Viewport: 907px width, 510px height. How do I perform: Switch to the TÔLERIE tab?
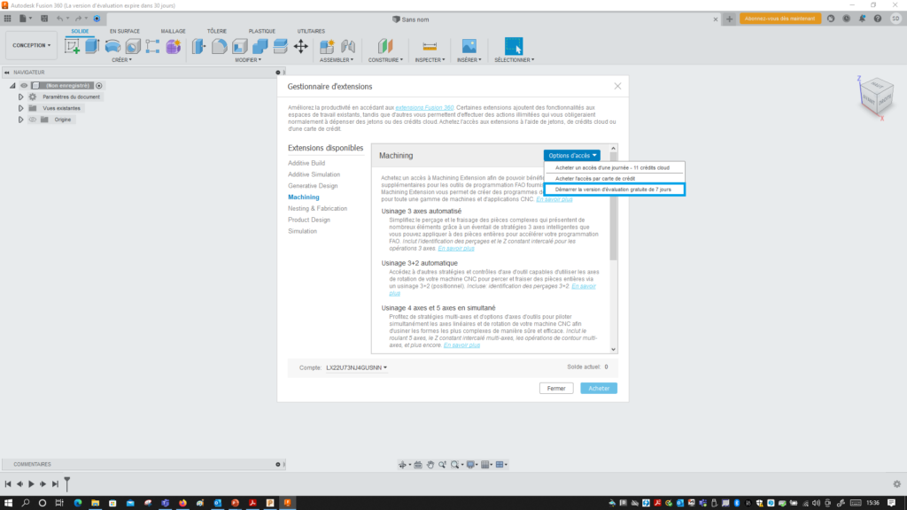217,31
